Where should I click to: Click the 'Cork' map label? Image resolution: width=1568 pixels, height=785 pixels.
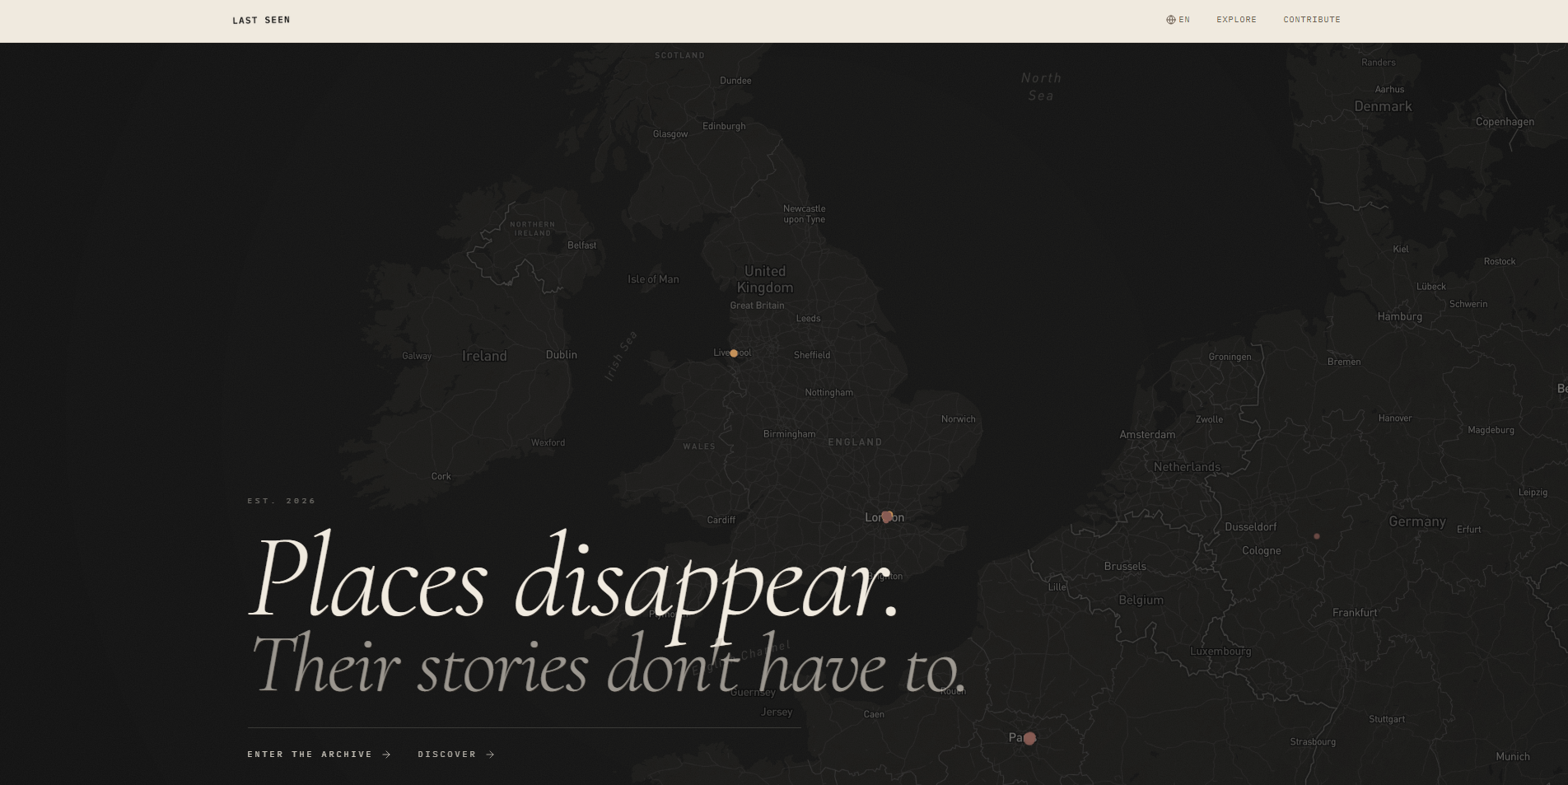point(441,476)
